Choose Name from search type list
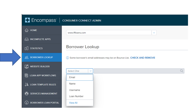Image resolution: width=192 pixels, height=110 pixels. (80, 84)
